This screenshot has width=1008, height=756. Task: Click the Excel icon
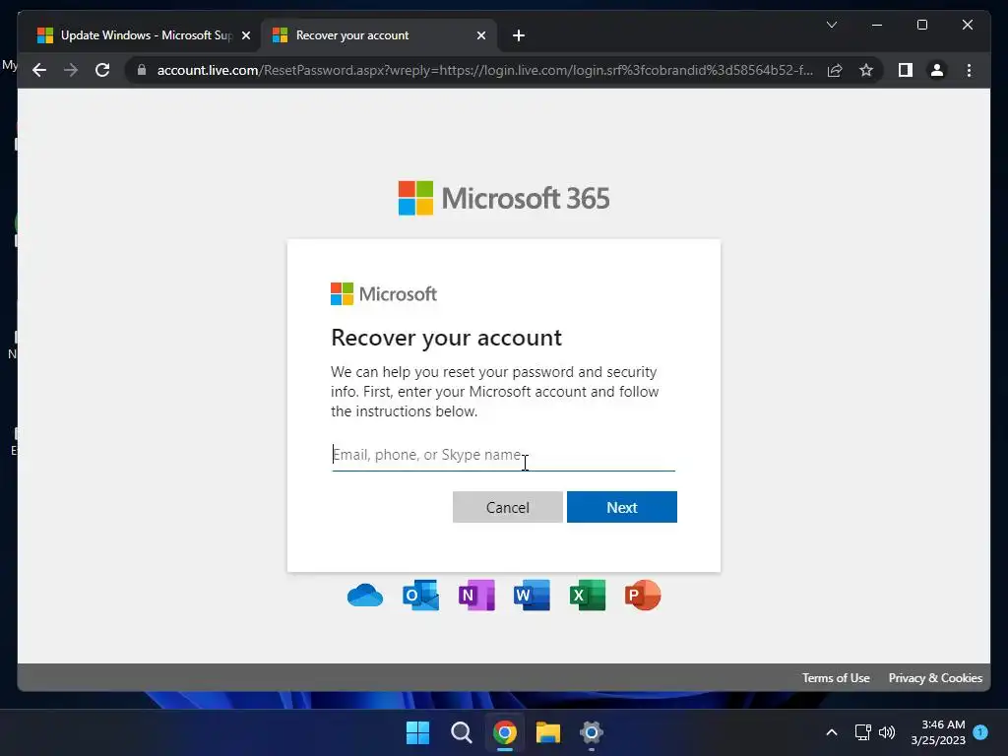point(588,596)
